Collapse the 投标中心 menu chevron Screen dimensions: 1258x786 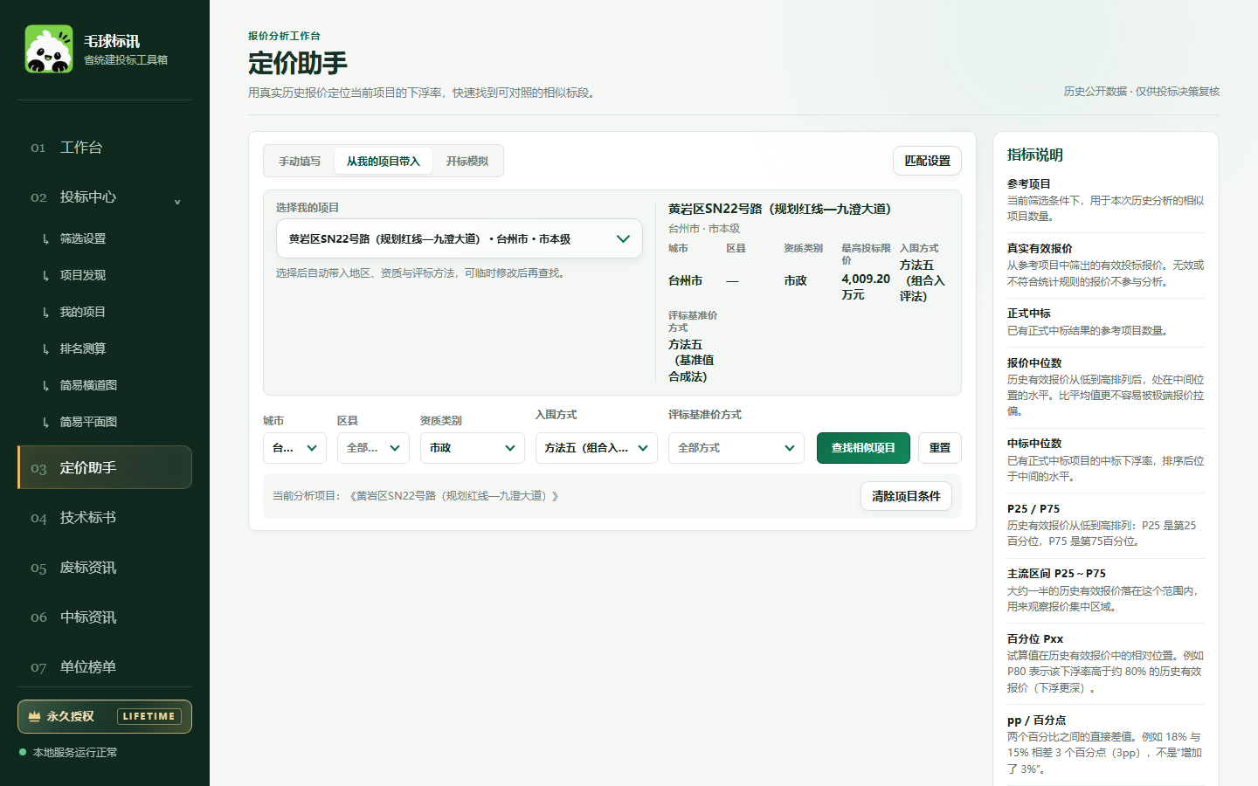coord(177,201)
